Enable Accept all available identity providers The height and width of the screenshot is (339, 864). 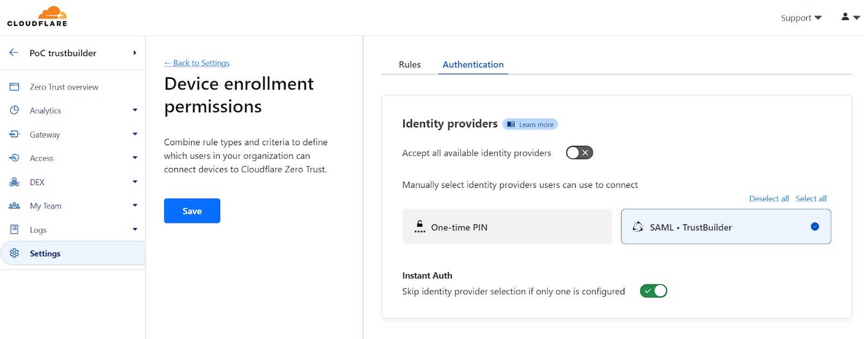click(x=579, y=153)
